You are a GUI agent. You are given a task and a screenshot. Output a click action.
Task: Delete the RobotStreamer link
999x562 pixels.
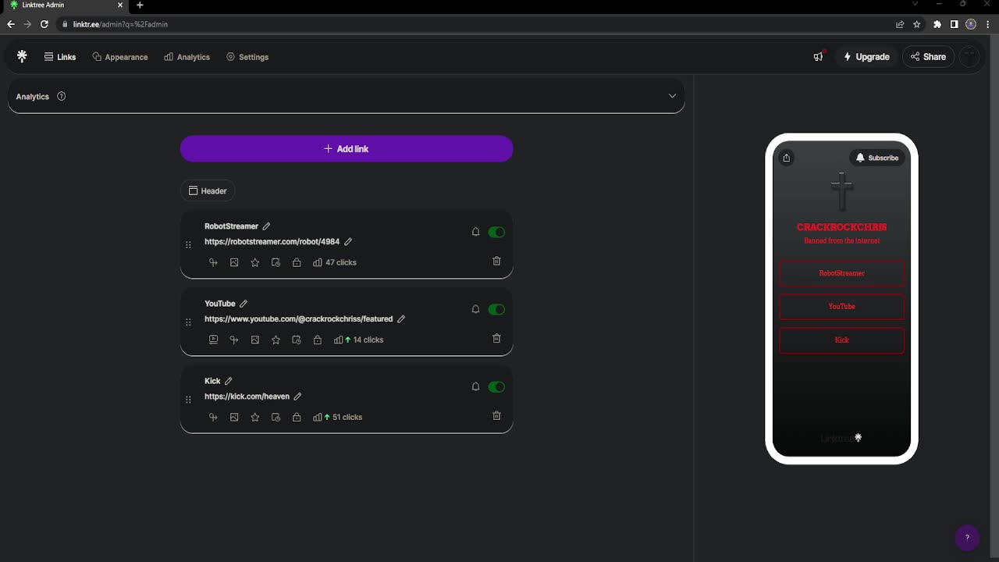[x=496, y=261]
